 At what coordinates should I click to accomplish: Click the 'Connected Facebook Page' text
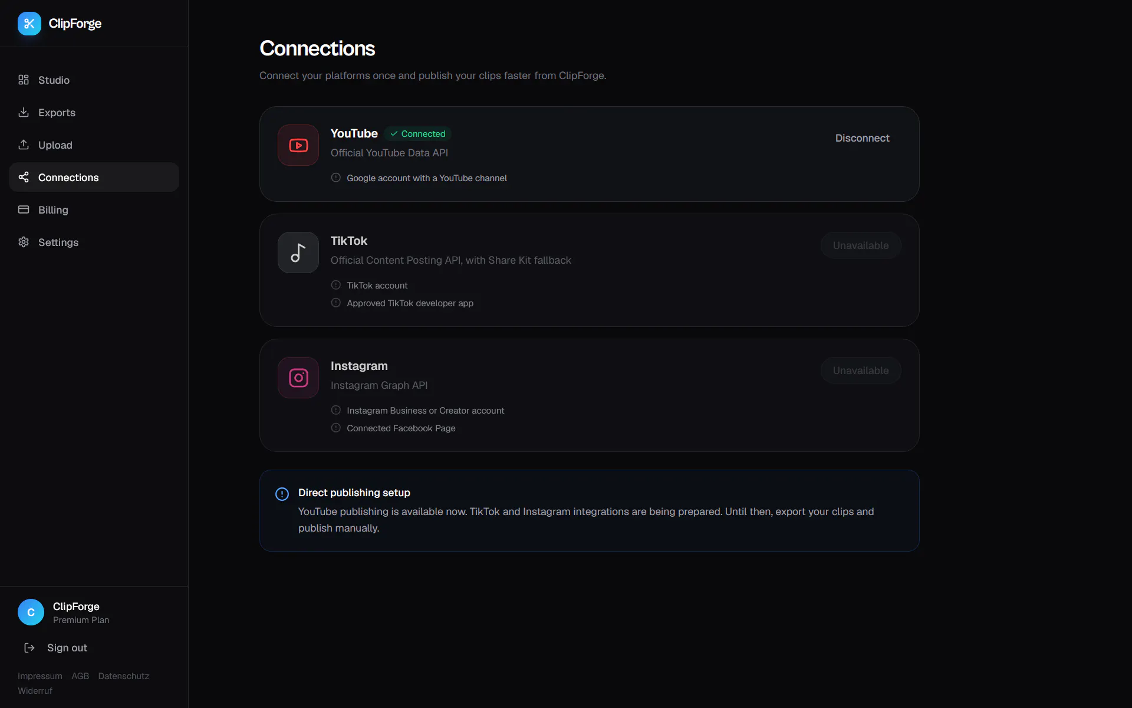click(401, 428)
